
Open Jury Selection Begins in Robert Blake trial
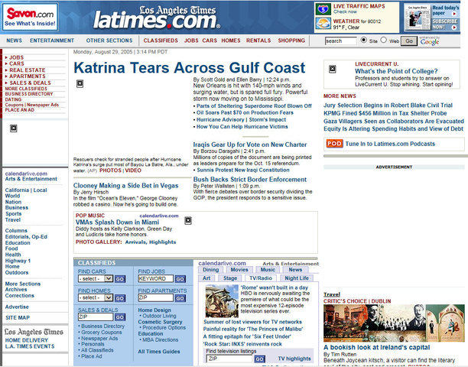point(388,106)
